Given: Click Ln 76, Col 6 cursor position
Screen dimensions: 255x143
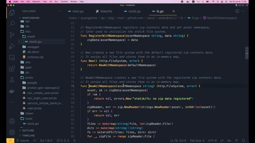Looking at the screenshot, I should [x=178, y=141].
